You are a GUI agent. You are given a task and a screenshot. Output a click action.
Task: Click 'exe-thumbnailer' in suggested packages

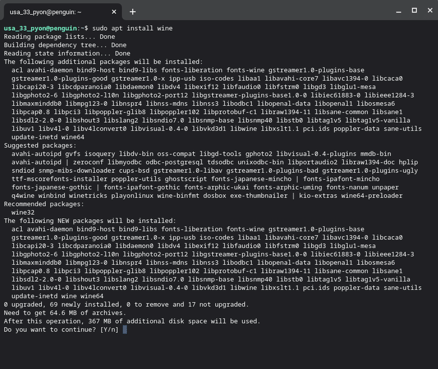tap(258, 196)
